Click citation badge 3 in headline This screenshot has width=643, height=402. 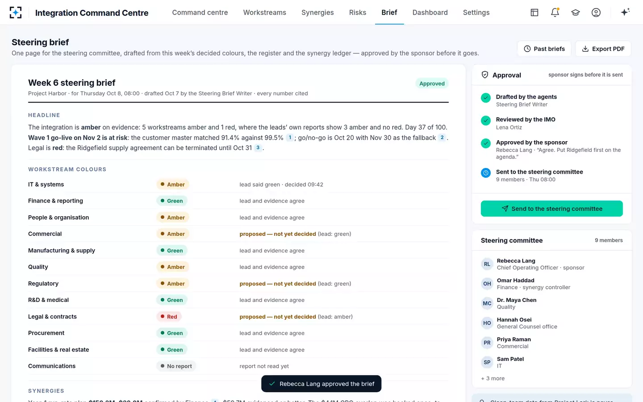click(x=258, y=148)
